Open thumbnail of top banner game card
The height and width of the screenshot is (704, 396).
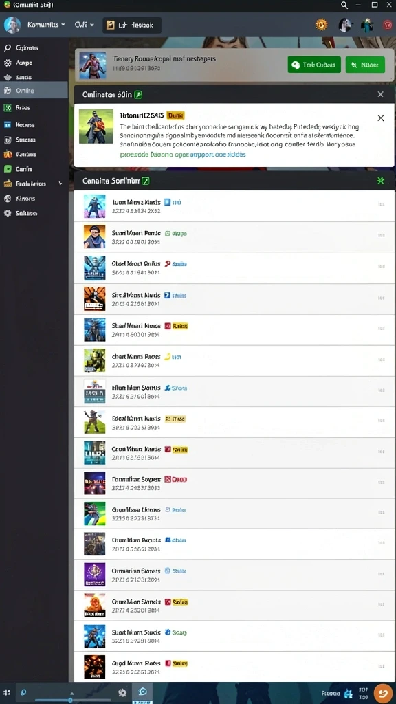93,65
